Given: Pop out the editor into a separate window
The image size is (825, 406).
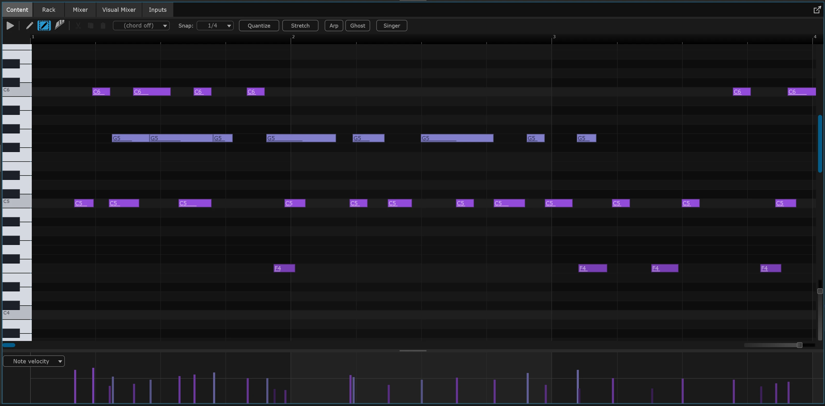Looking at the screenshot, I should [x=817, y=10].
